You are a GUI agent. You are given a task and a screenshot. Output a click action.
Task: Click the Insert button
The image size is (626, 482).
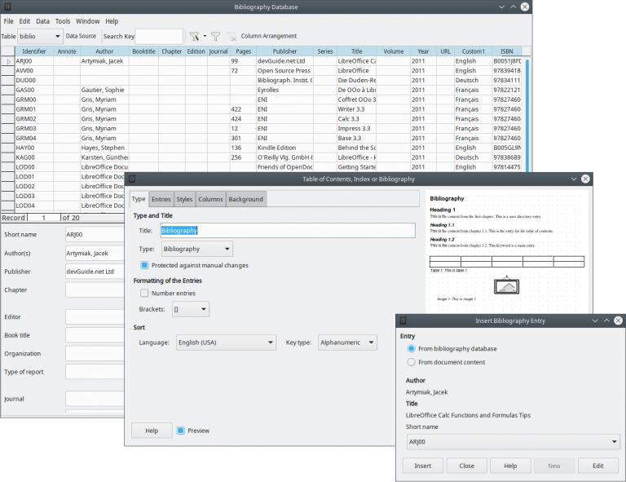(422, 466)
